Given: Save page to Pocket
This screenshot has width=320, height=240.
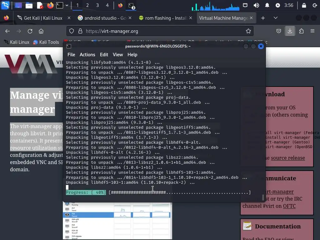Looking at the screenshot, I should coord(278,31).
